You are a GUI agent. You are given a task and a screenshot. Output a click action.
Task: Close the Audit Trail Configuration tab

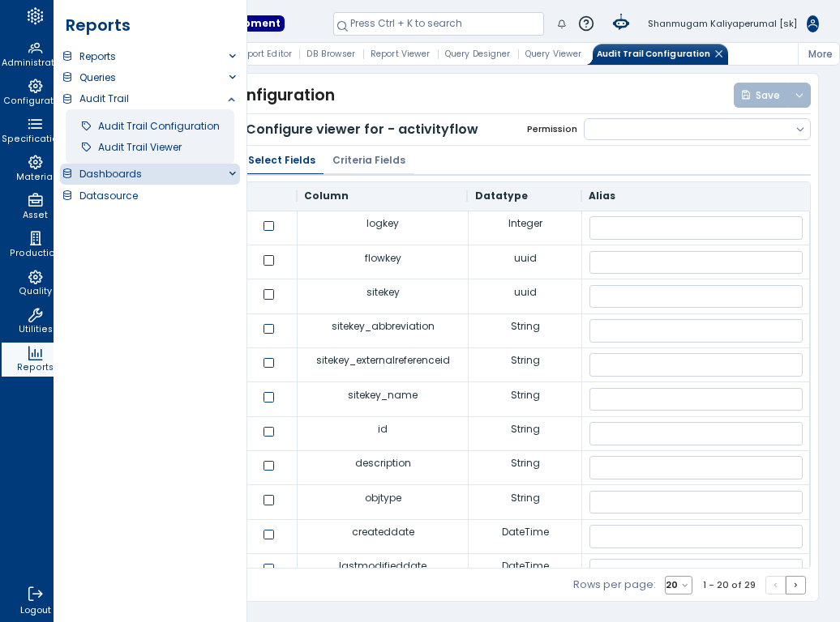pyautogui.click(x=719, y=53)
